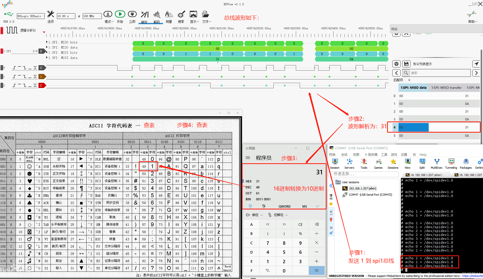The image size is (483, 279).
Task: Open the DSLogic U2Basic device dropdown
Action: 31,16
